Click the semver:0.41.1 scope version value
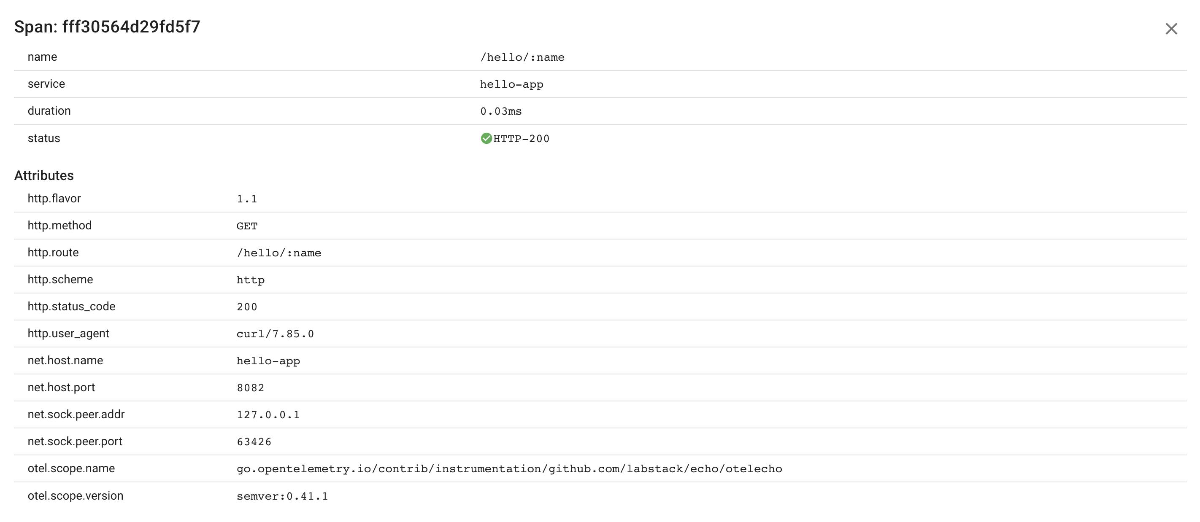 282,496
